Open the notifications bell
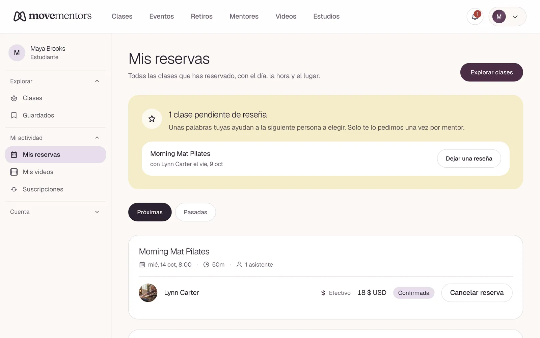The height and width of the screenshot is (338, 540). click(x=475, y=17)
